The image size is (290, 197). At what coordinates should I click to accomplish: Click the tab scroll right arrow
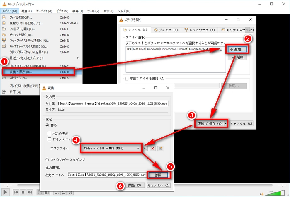pyautogui.click(x=251, y=30)
